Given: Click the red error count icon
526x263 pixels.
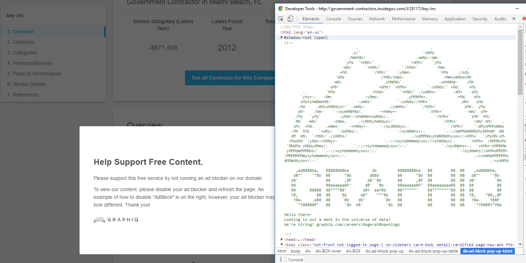Looking at the screenshot, I should (524, 19).
